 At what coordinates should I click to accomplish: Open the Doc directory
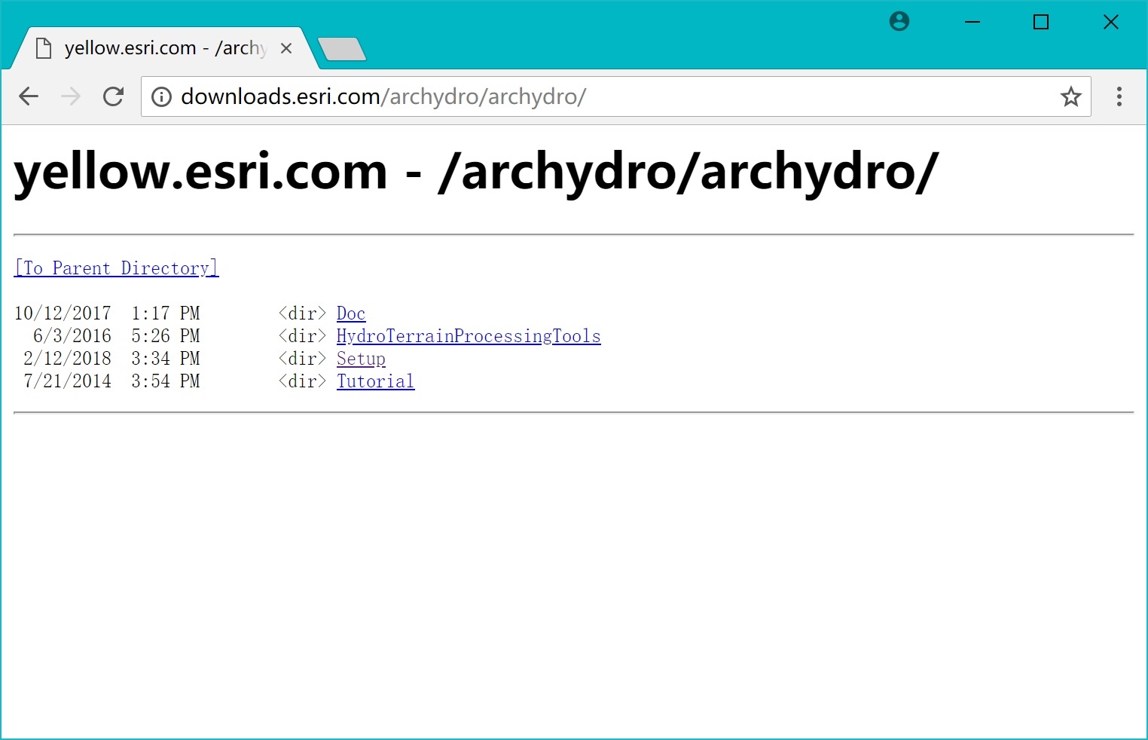351,313
